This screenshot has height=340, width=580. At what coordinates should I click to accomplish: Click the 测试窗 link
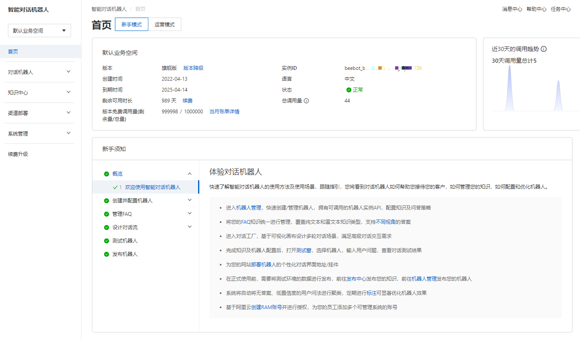(304, 251)
